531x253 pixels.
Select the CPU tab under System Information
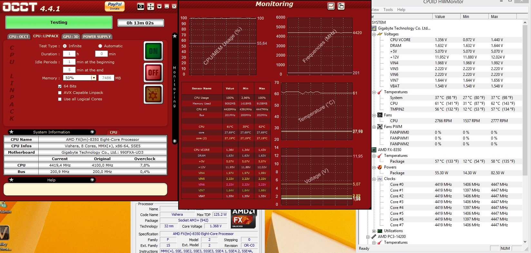coord(113,132)
